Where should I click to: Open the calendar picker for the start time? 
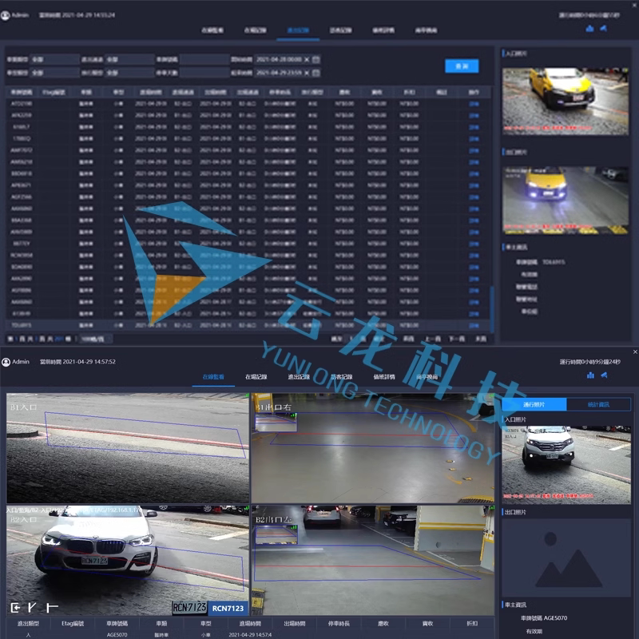316,59
